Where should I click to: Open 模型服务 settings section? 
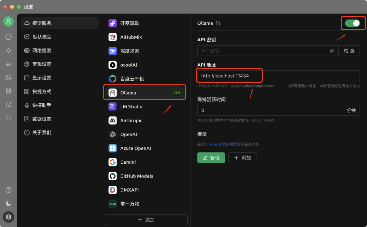pyautogui.click(x=59, y=23)
